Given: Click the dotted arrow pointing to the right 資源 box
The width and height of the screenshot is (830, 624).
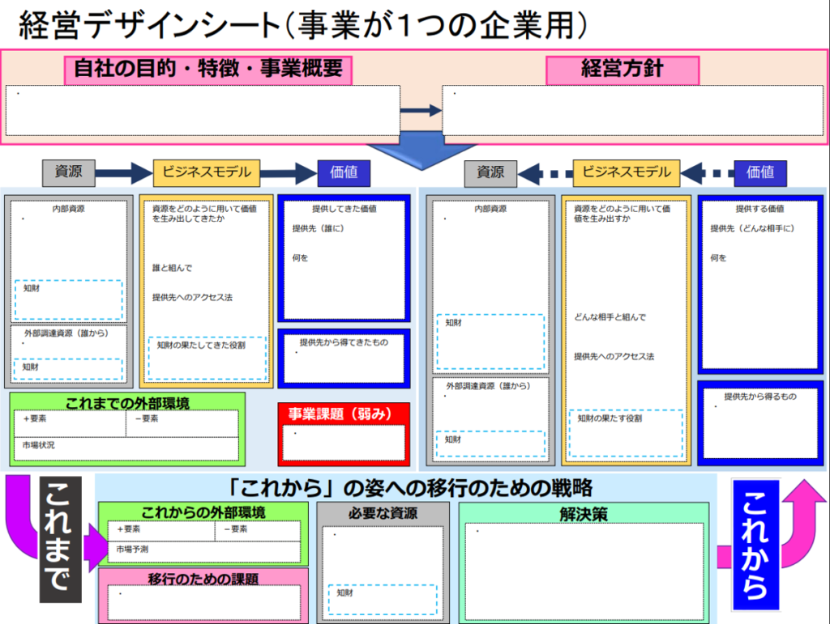Looking at the screenshot, I should pos(545,172).
